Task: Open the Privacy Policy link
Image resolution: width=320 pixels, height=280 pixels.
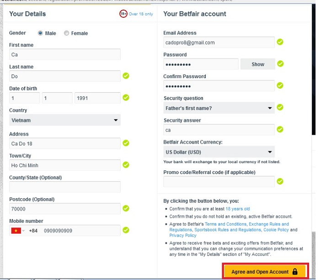Action: (x=183, y=236)
